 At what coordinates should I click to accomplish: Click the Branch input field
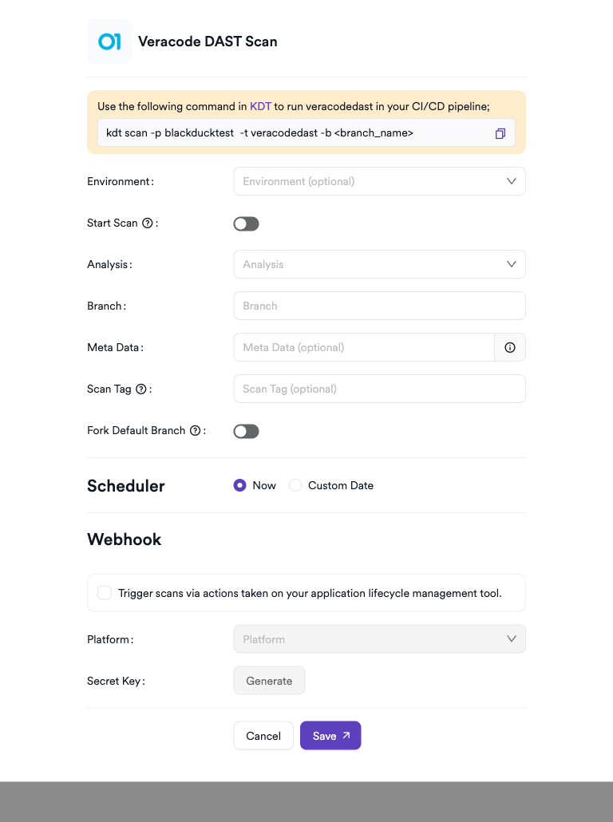tap(379, 306)
